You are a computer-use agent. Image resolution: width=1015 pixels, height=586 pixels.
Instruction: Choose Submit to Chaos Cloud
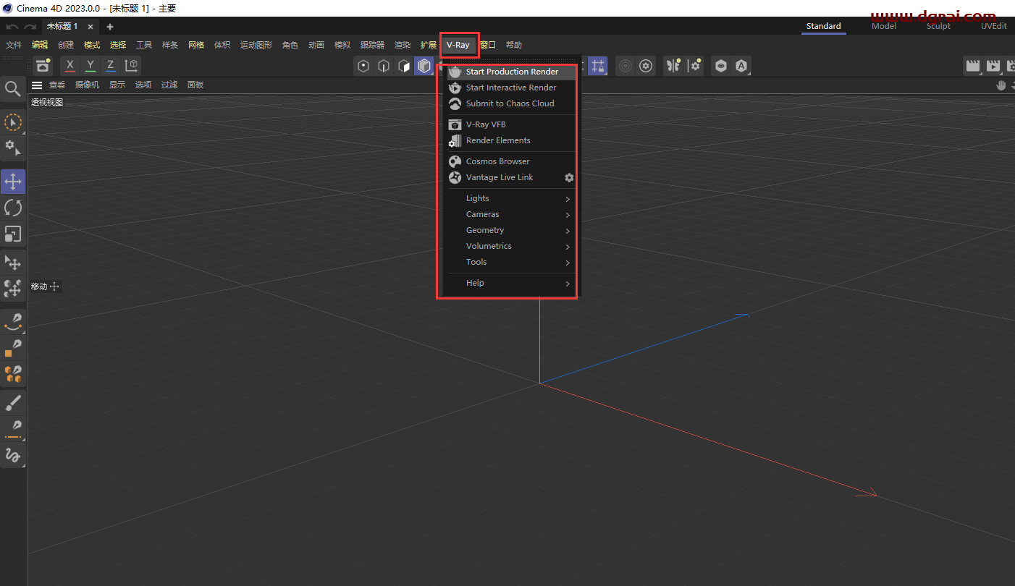512,103
